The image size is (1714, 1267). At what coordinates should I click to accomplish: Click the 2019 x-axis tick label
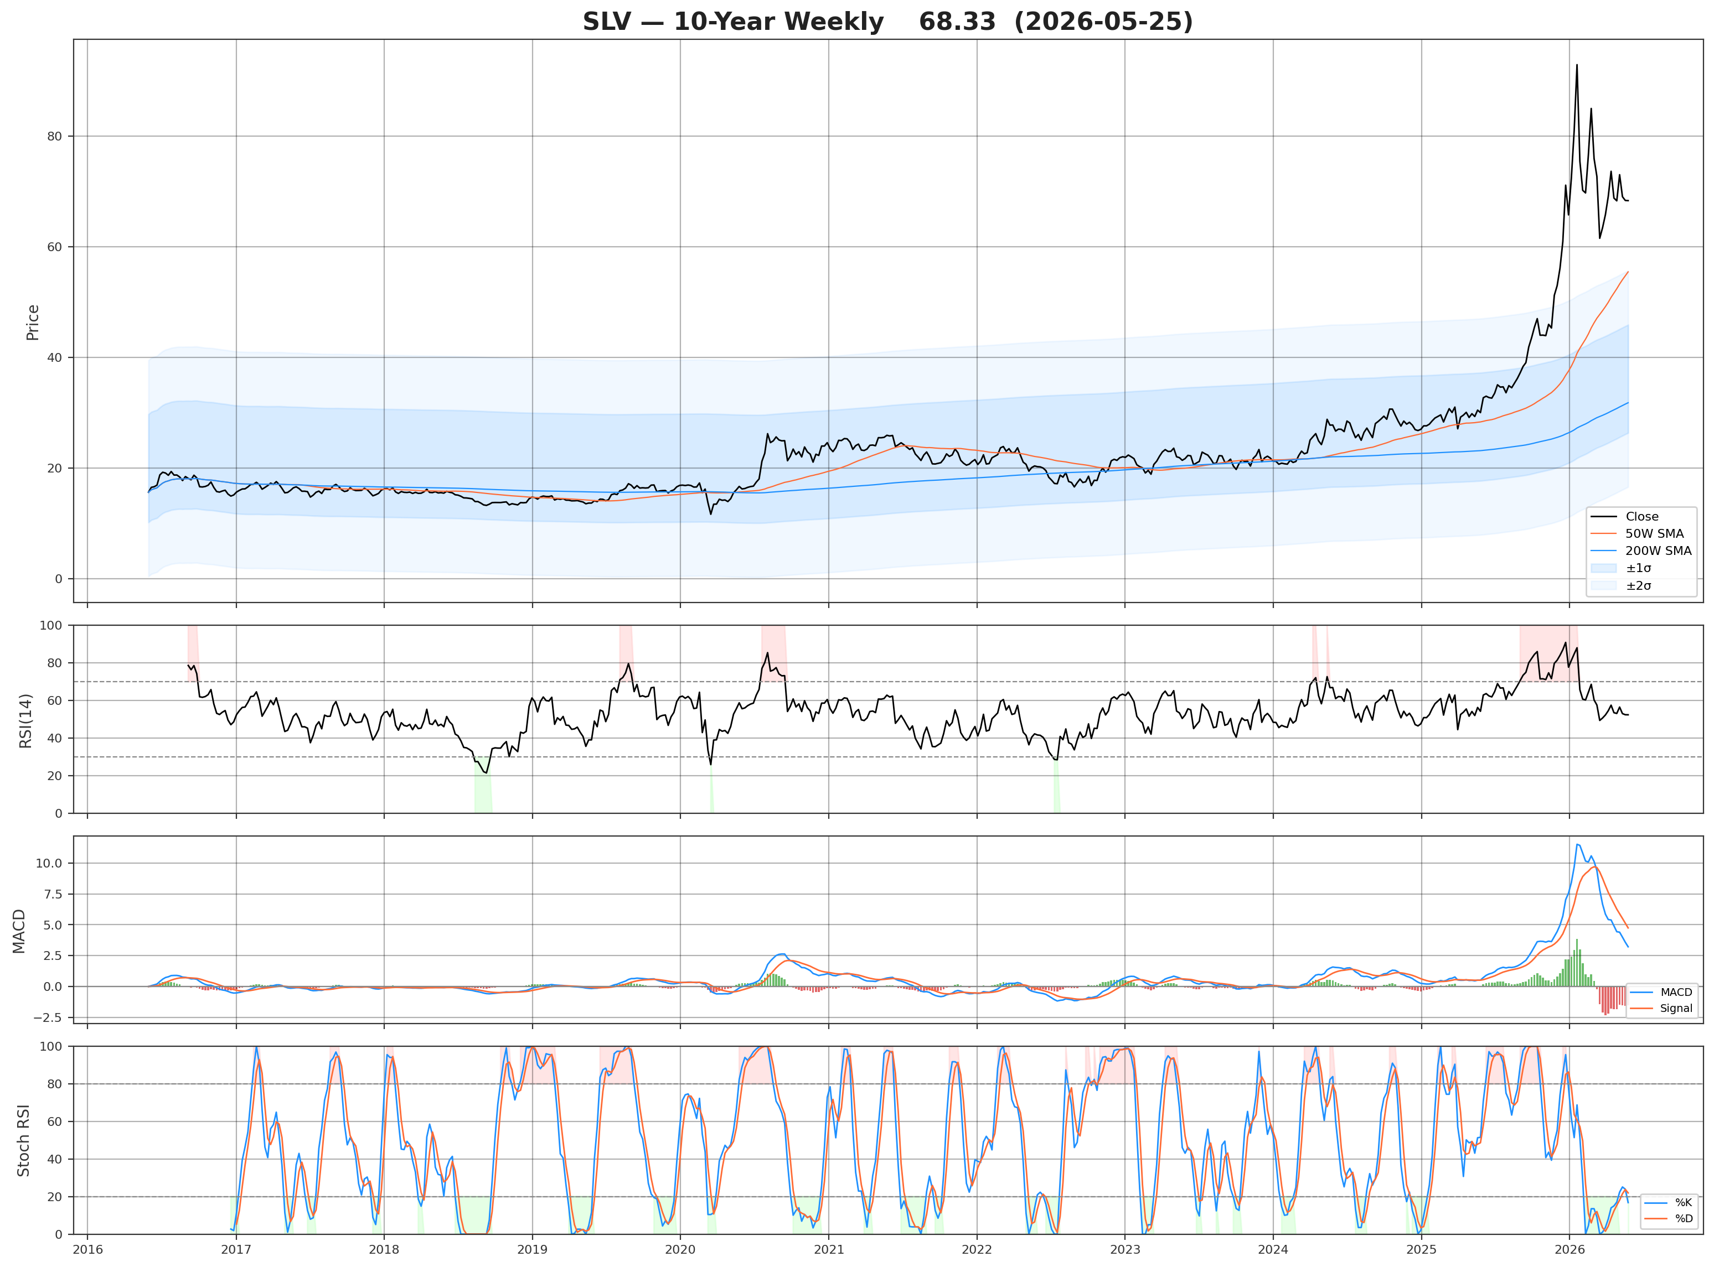tap(533, 1250)
